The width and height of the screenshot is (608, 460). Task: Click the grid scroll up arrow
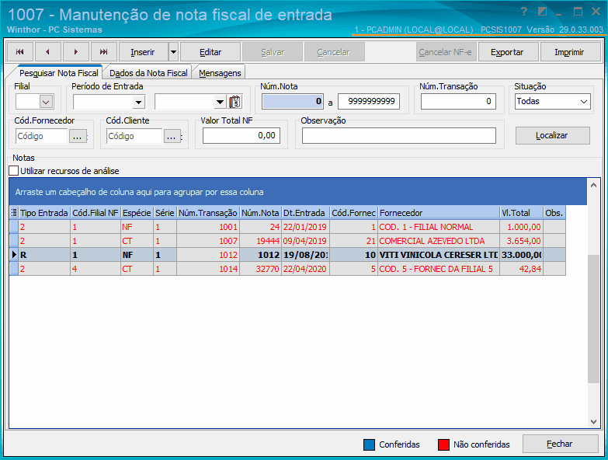[593, 186]
